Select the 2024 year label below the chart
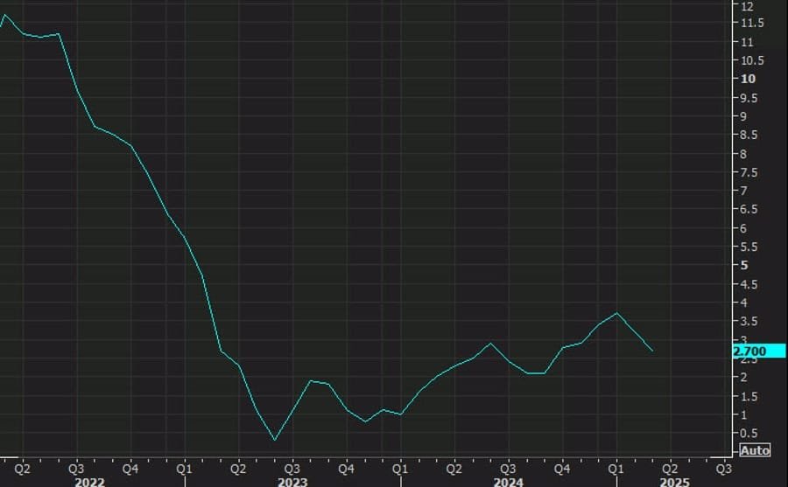Screen dimensions: 788x487 508,481
